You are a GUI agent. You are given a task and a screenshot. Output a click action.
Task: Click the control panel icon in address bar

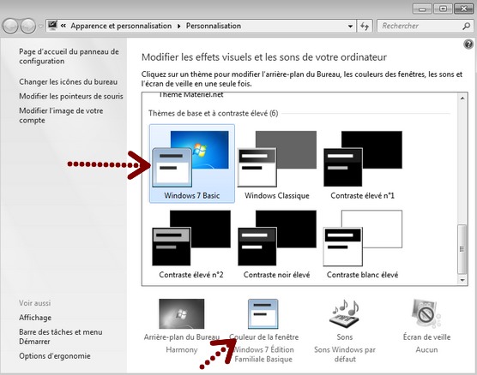52,25
